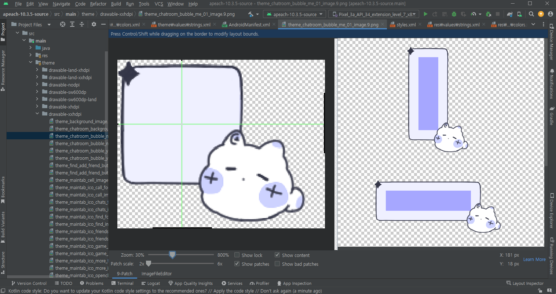Open the Logcat tool window

(150, 283)
